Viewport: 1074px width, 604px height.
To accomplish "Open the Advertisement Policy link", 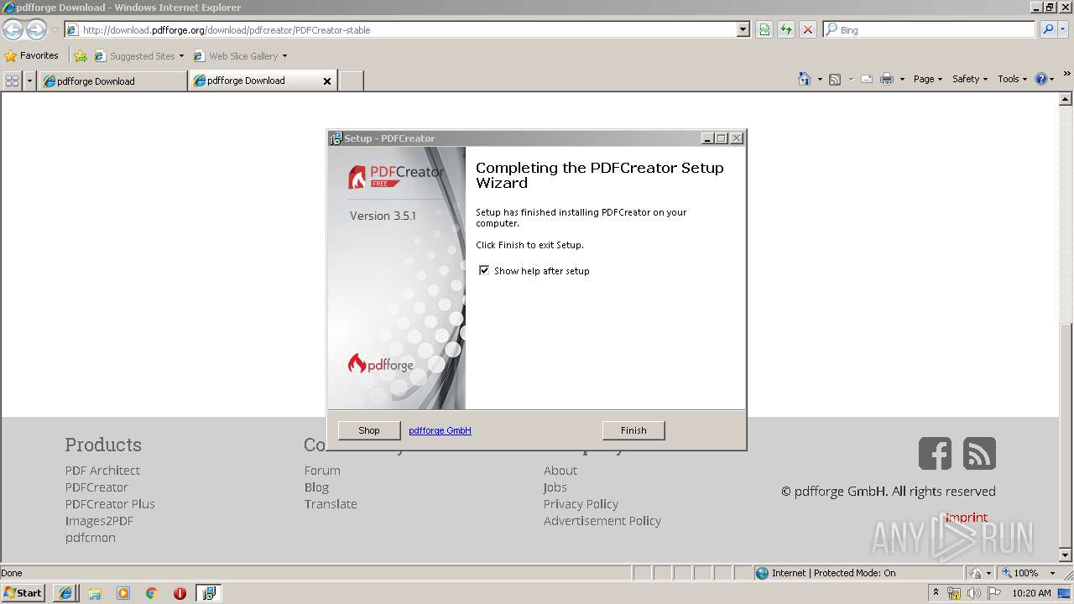I will [602, 520].
